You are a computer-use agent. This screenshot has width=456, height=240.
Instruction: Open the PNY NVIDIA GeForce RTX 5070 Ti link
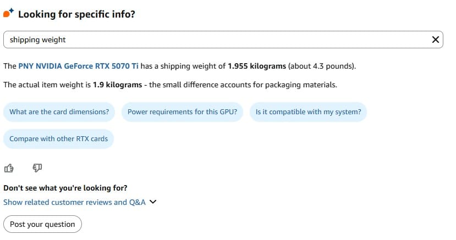(x=79, y=66)
